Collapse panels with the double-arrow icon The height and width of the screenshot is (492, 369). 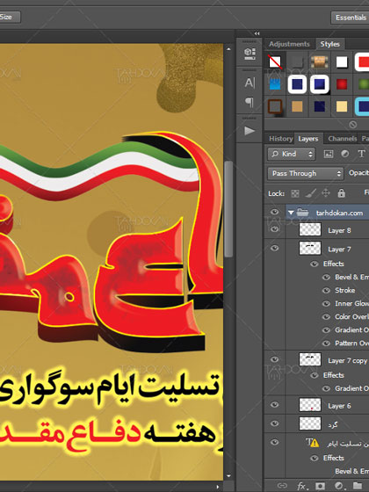pyautogui.click(x=257, y=33)
